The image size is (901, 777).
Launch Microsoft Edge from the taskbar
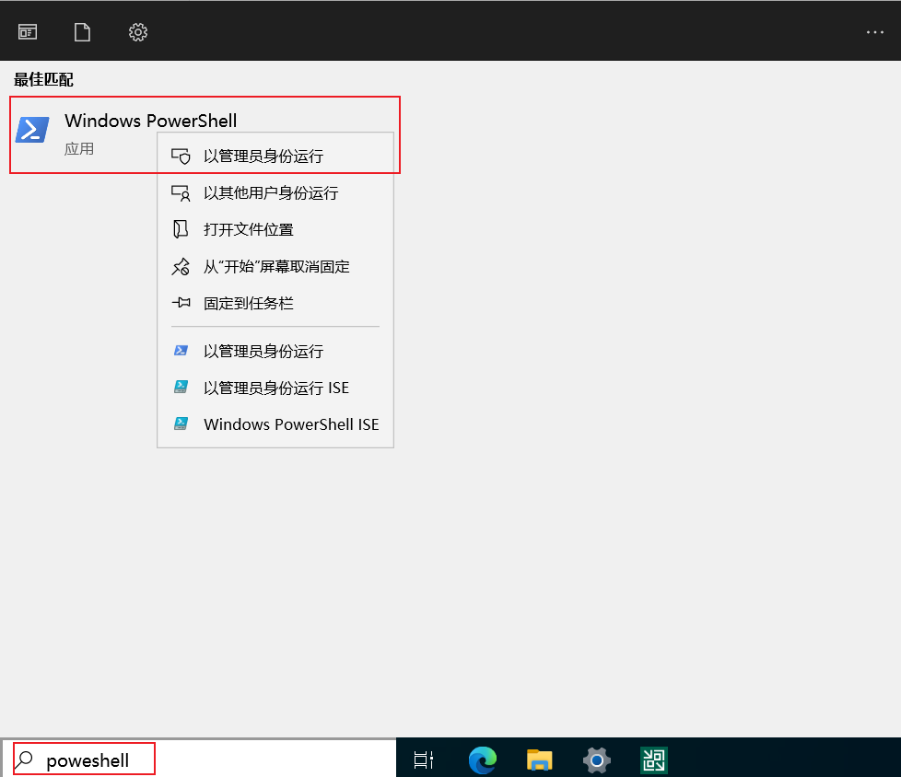point(482,760)
